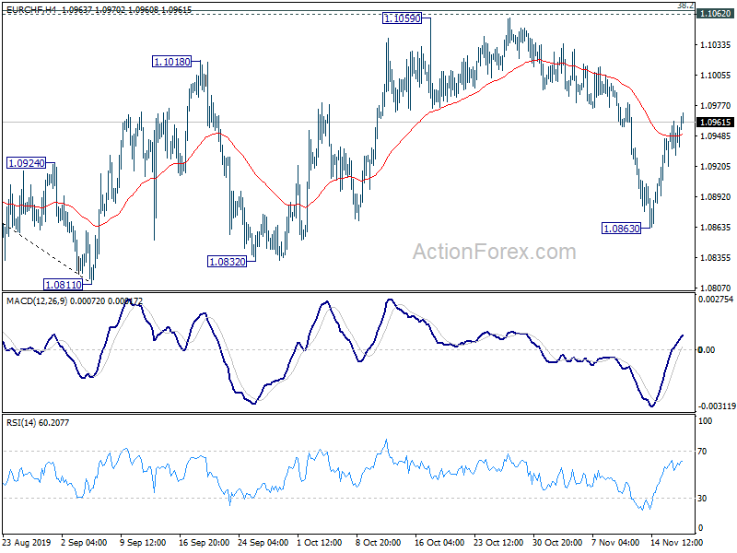This screenshot has height=553, width=737.
Task: Click the RSI 70 level value
Action: pos(702,452)
